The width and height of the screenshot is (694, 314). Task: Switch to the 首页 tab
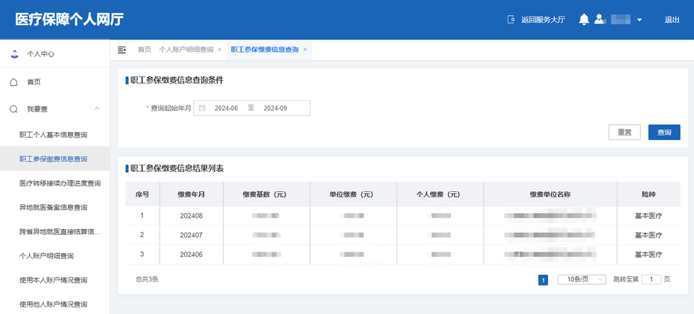point(144,50)
